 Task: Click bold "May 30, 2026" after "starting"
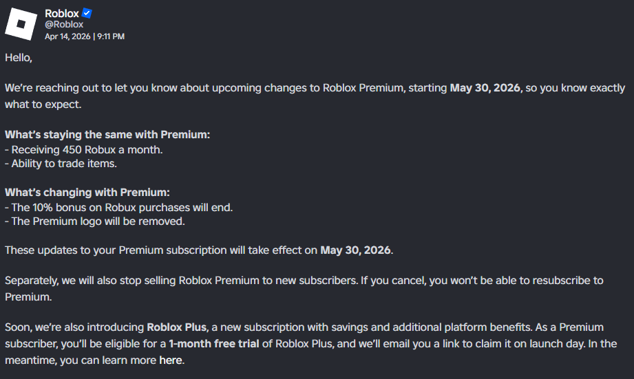pyautogui.click(x=485, y=88)
